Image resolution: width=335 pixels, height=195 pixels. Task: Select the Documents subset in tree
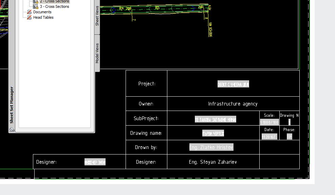pos(42,12)
